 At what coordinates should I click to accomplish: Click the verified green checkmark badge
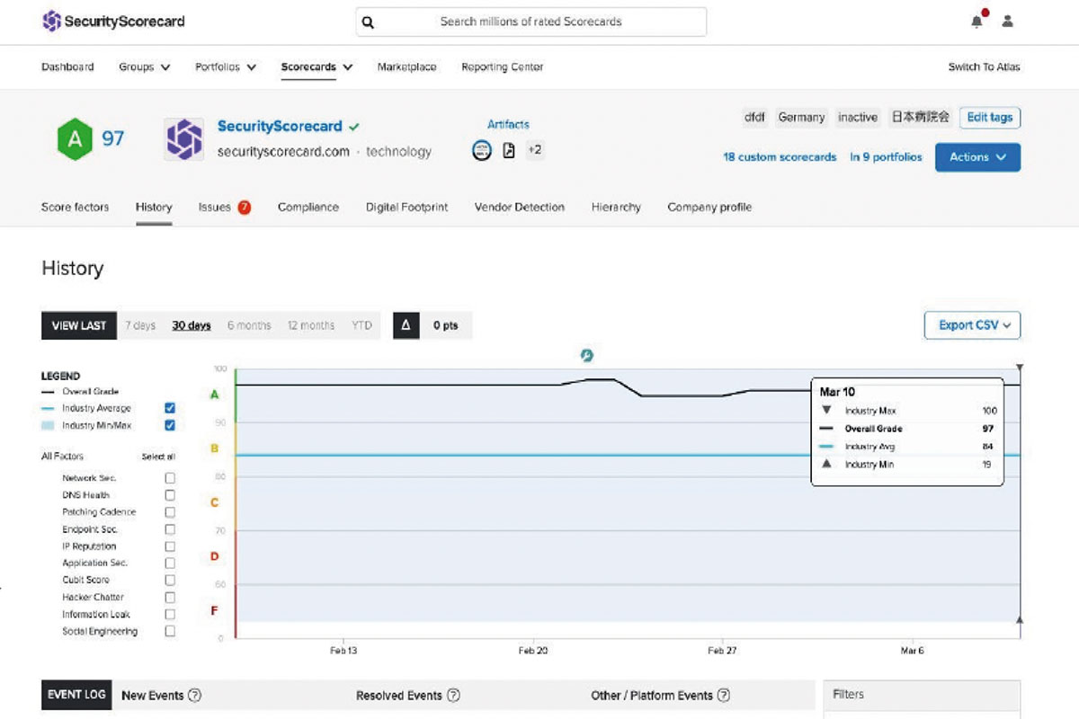tap(354, 127)
